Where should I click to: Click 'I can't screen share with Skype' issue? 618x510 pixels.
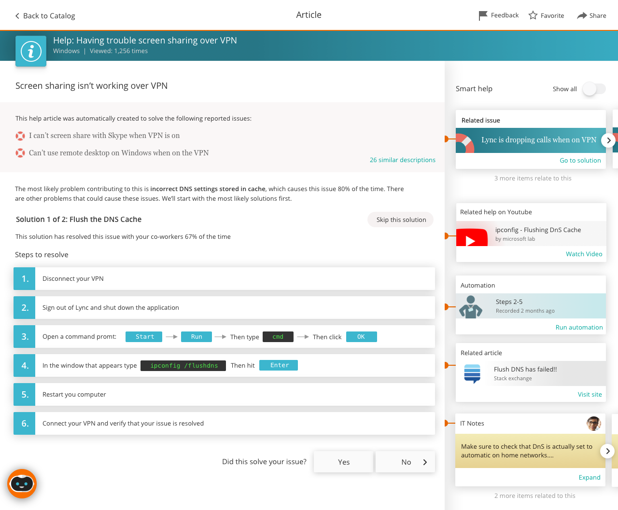[104, 136]
